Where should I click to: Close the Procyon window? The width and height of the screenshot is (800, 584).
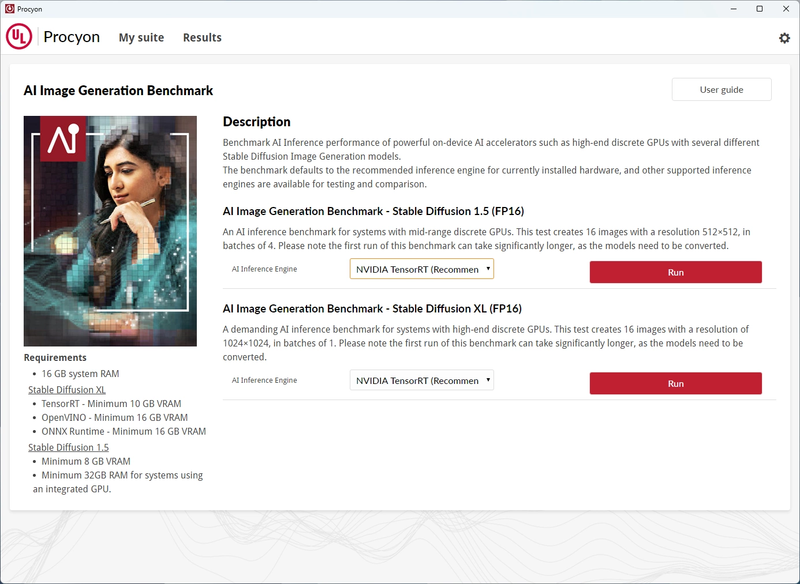(786, 9)
